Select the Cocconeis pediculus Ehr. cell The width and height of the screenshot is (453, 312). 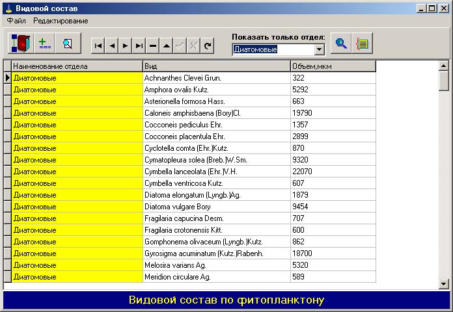[217, 125]
